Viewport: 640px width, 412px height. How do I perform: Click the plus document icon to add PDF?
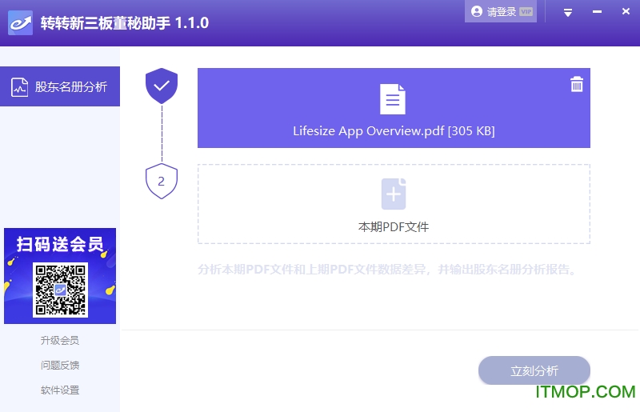click(393, 194)
